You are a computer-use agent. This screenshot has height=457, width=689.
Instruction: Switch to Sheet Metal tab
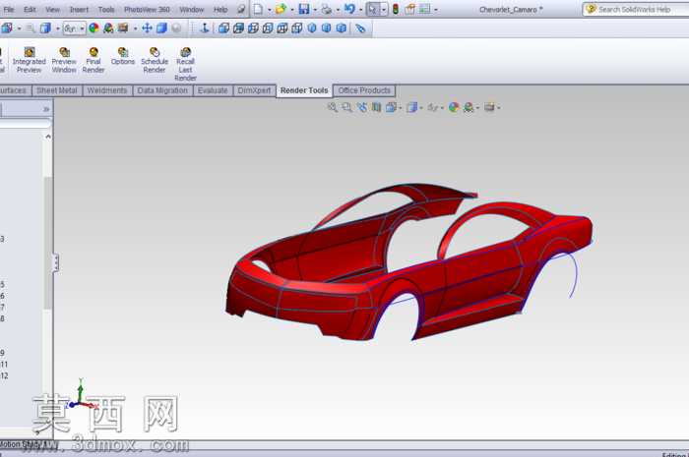coord(57,90)
